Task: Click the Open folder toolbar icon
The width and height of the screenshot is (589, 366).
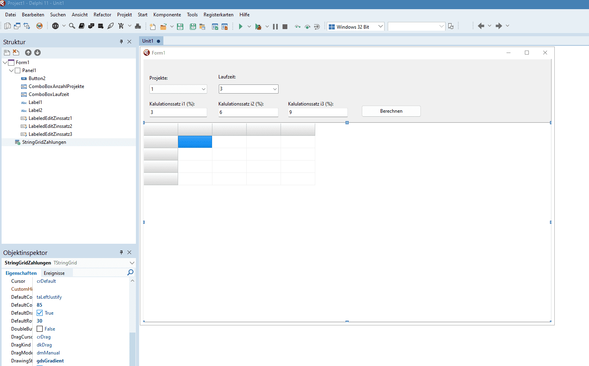Action: 163,27
